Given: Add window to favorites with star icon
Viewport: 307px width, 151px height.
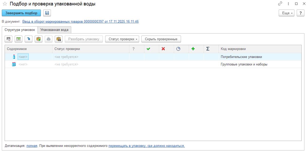Looking at the screenshot, I should pyautogui.click(x=4, y=4).
